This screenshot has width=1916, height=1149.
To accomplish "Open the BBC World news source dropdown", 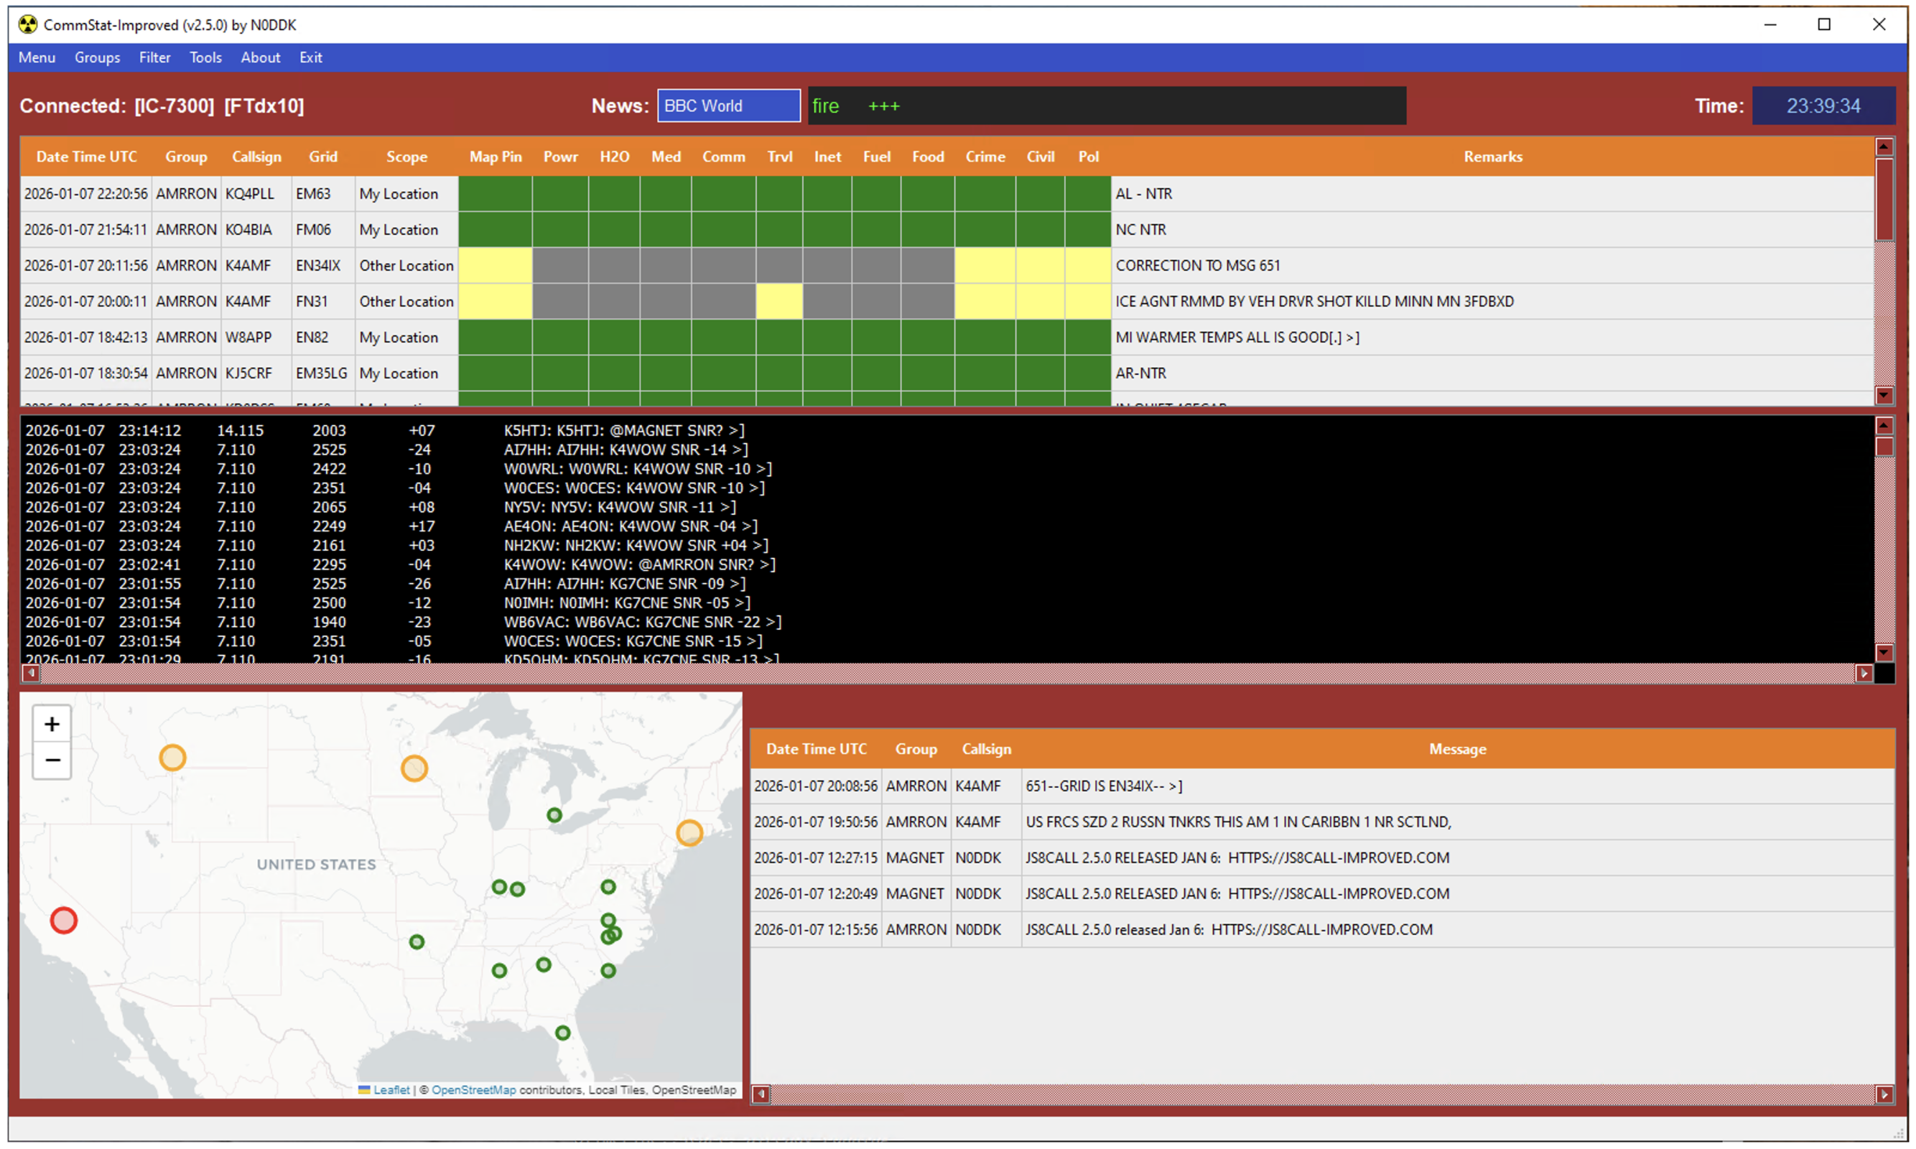I will 727,106.
